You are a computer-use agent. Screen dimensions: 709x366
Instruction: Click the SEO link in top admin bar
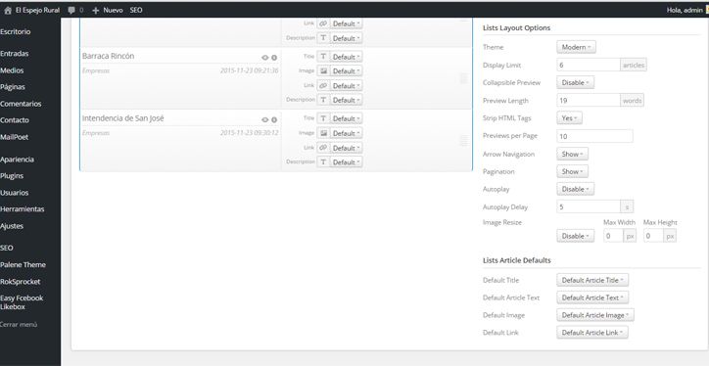click(x=136, y=10)
